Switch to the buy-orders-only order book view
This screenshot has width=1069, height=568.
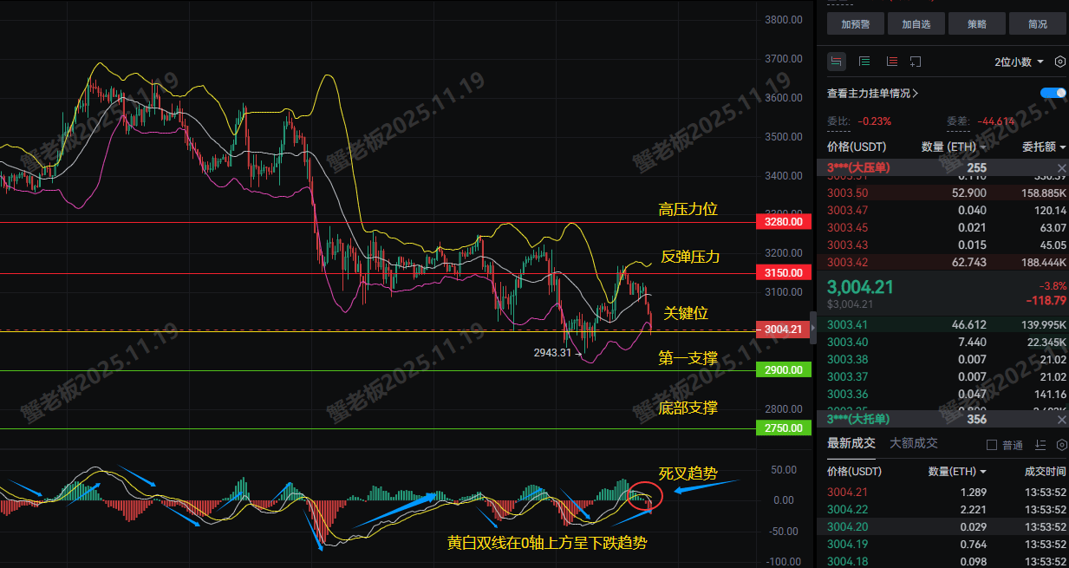(x=864, y=62)
